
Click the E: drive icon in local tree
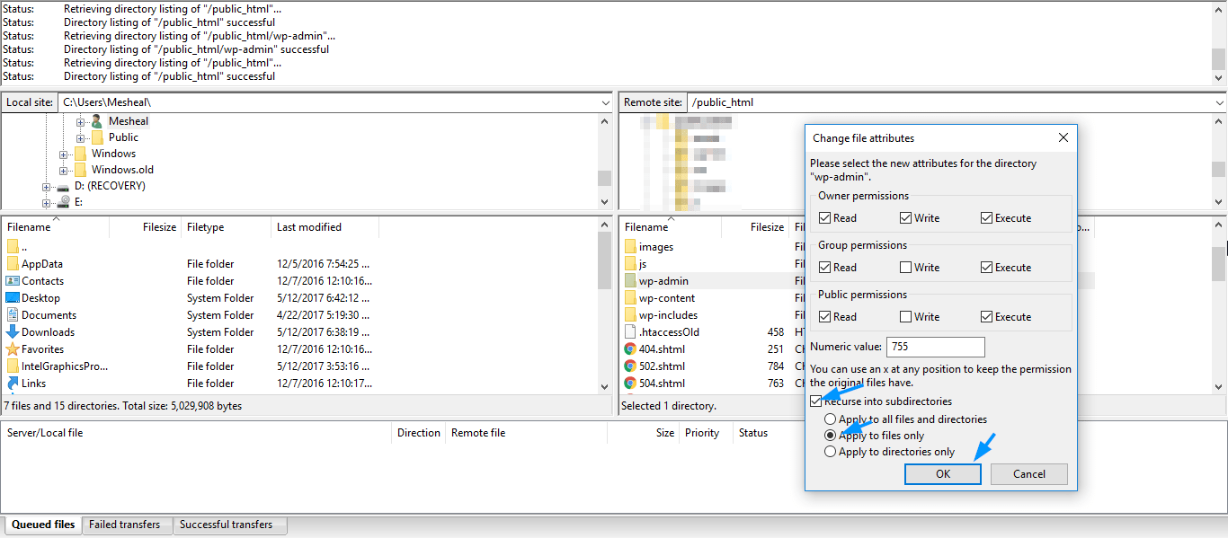63,202
